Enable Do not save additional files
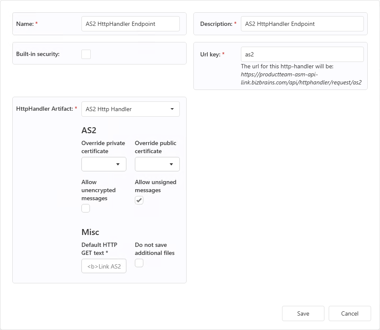The height and width of the screenshot is (330, 380). click(139, 263)
